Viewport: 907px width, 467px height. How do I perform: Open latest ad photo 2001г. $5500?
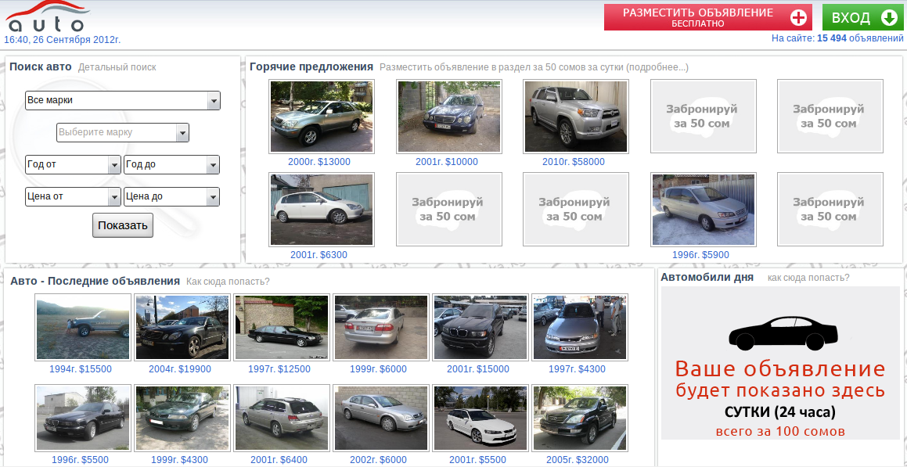pos(480,418)
